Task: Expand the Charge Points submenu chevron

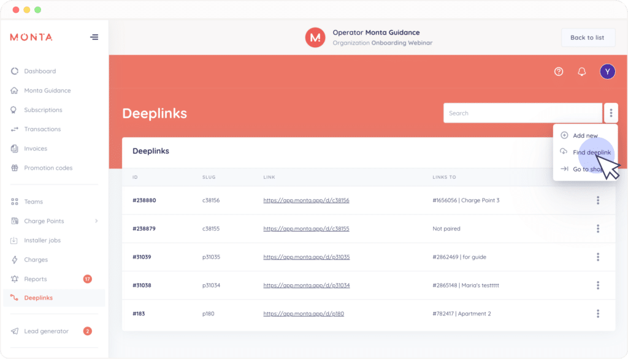Action: tap(96, 221)
